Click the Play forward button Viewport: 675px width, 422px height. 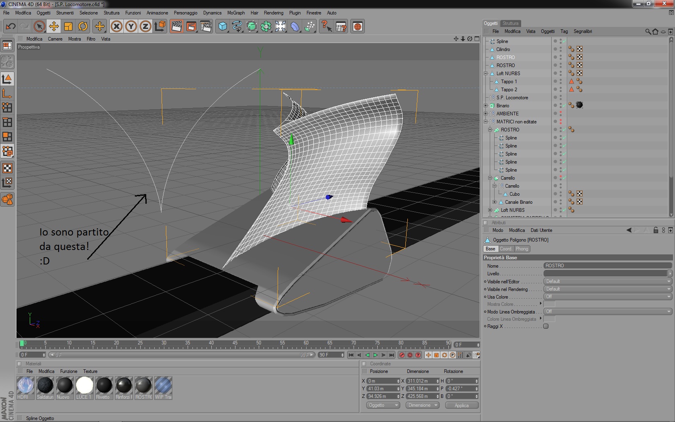click(x=375, y=355)
